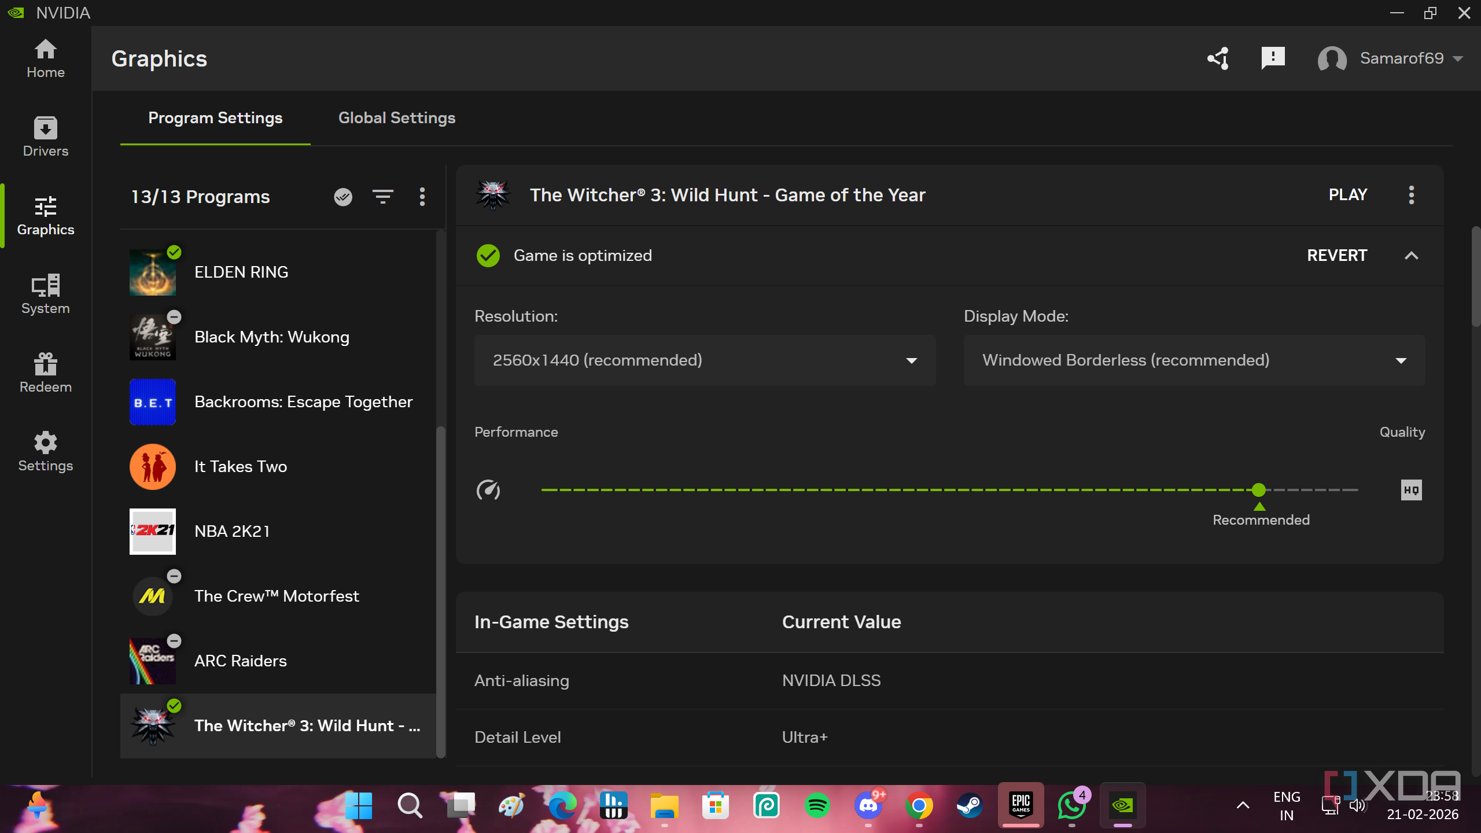The image size is (1481, 833).
Task: Show hidden system tray icons
Action: pos(1243,805)
